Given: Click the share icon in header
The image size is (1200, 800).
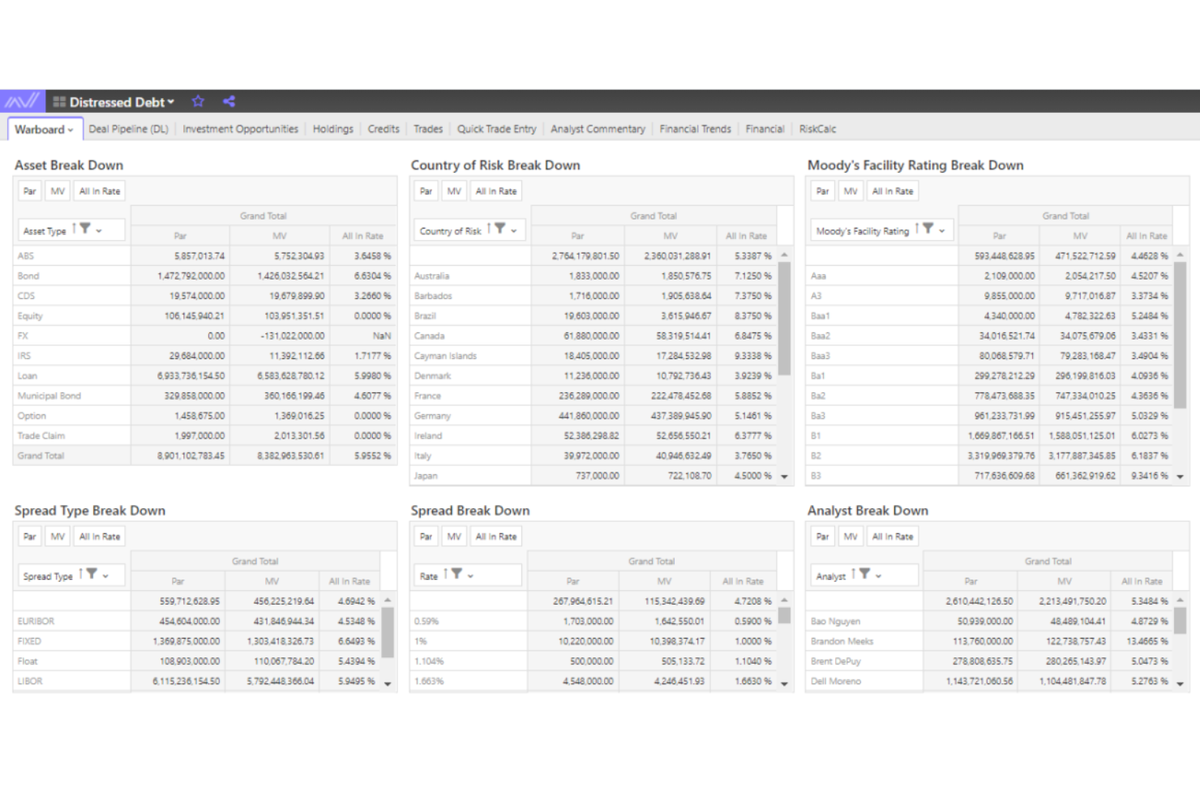Looking at the screenshot, I should tap(229, 101).
